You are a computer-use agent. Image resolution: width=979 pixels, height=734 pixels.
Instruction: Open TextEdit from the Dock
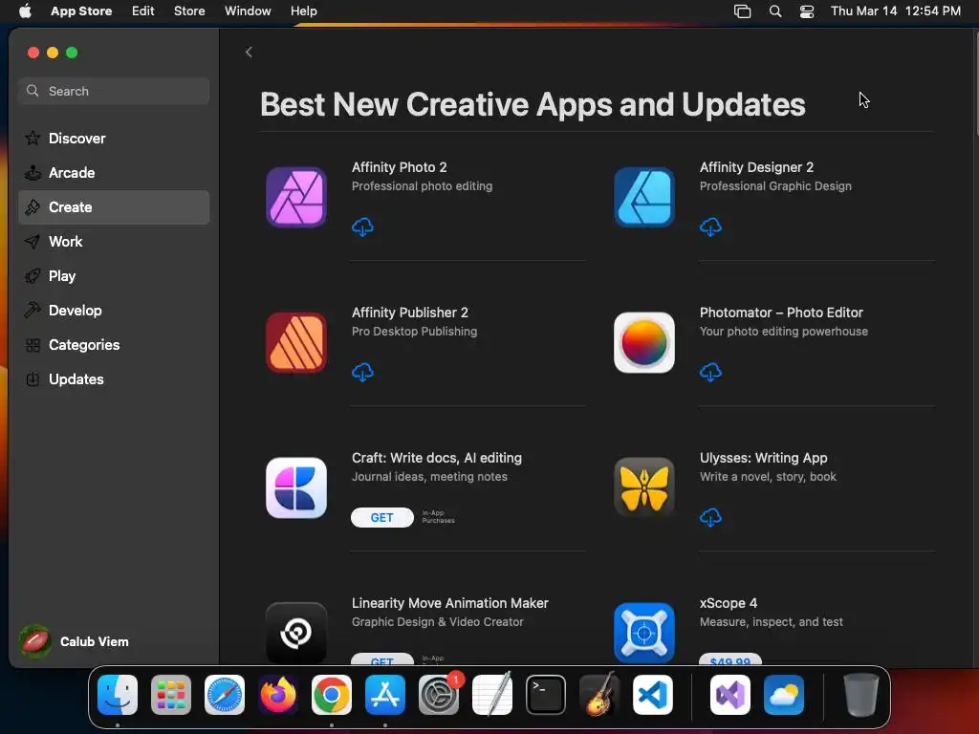492,695
